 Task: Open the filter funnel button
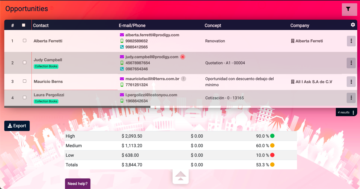349,10
